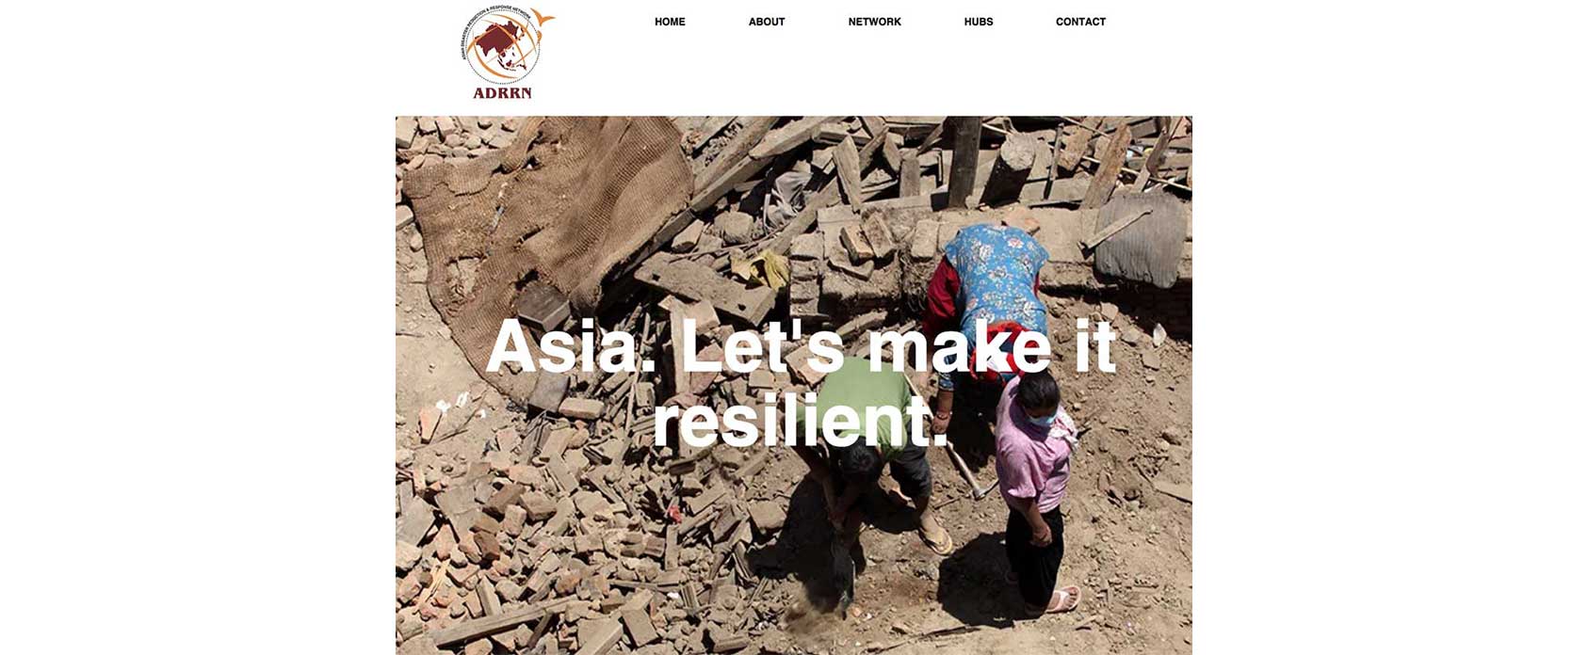The image size is (1588, 655).
Task: Open the ABOUT menu item
Action: click(767, 22)
